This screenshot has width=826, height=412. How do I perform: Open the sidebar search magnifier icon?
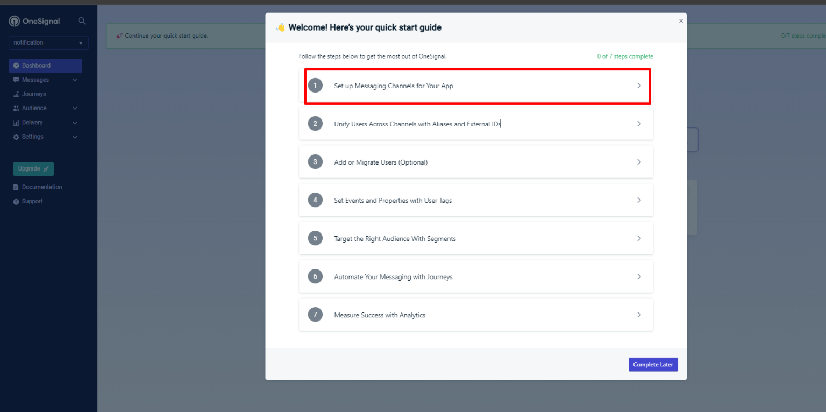tap(82, 21)
